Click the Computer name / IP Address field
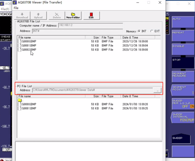 (90, 26)
